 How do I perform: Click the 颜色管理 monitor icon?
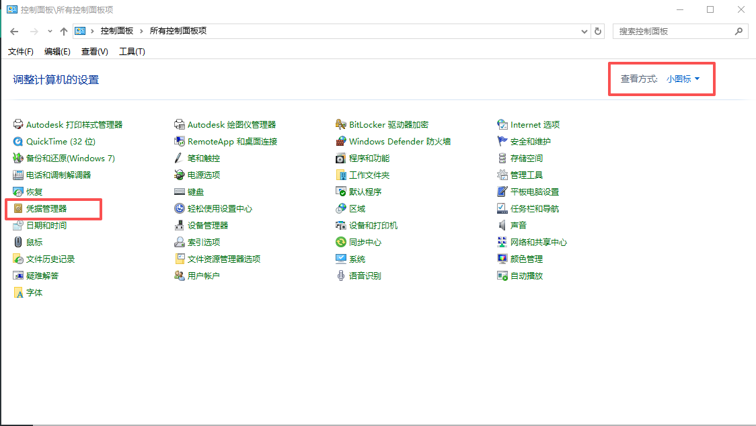(x=502, y=259)
